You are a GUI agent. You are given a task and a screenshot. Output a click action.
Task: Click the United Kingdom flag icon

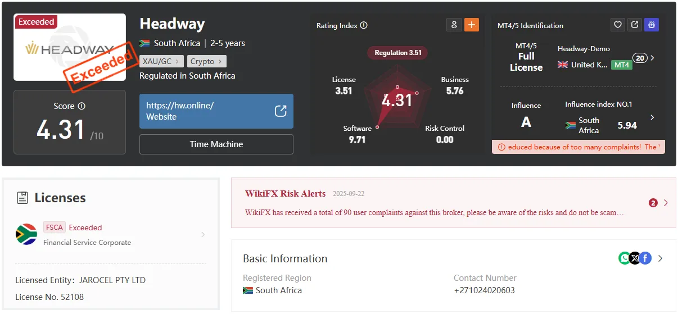pos(563,65)
